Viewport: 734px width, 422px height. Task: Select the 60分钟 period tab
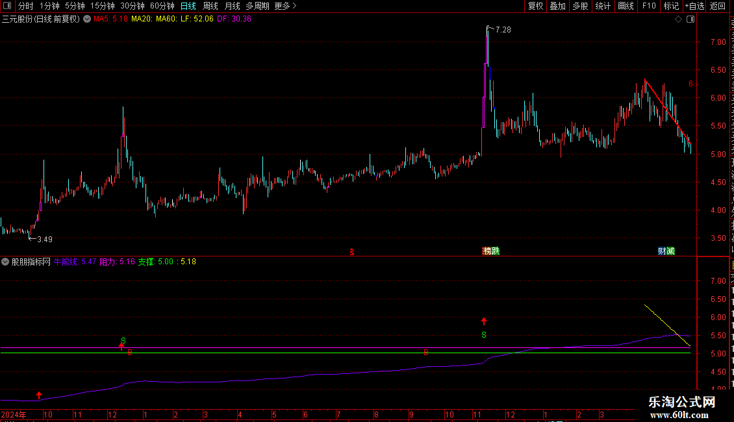tap(162, 6)
